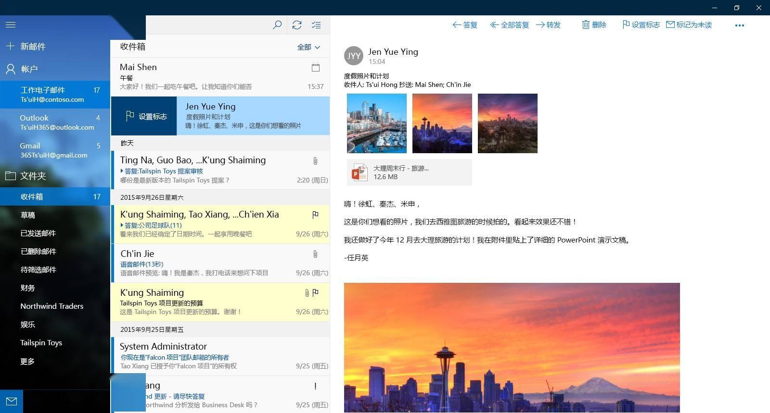The width and height of the screenshot is (770, 413).
Task: Open the hamburger navigation menu
Action: (x=11, y=24)
